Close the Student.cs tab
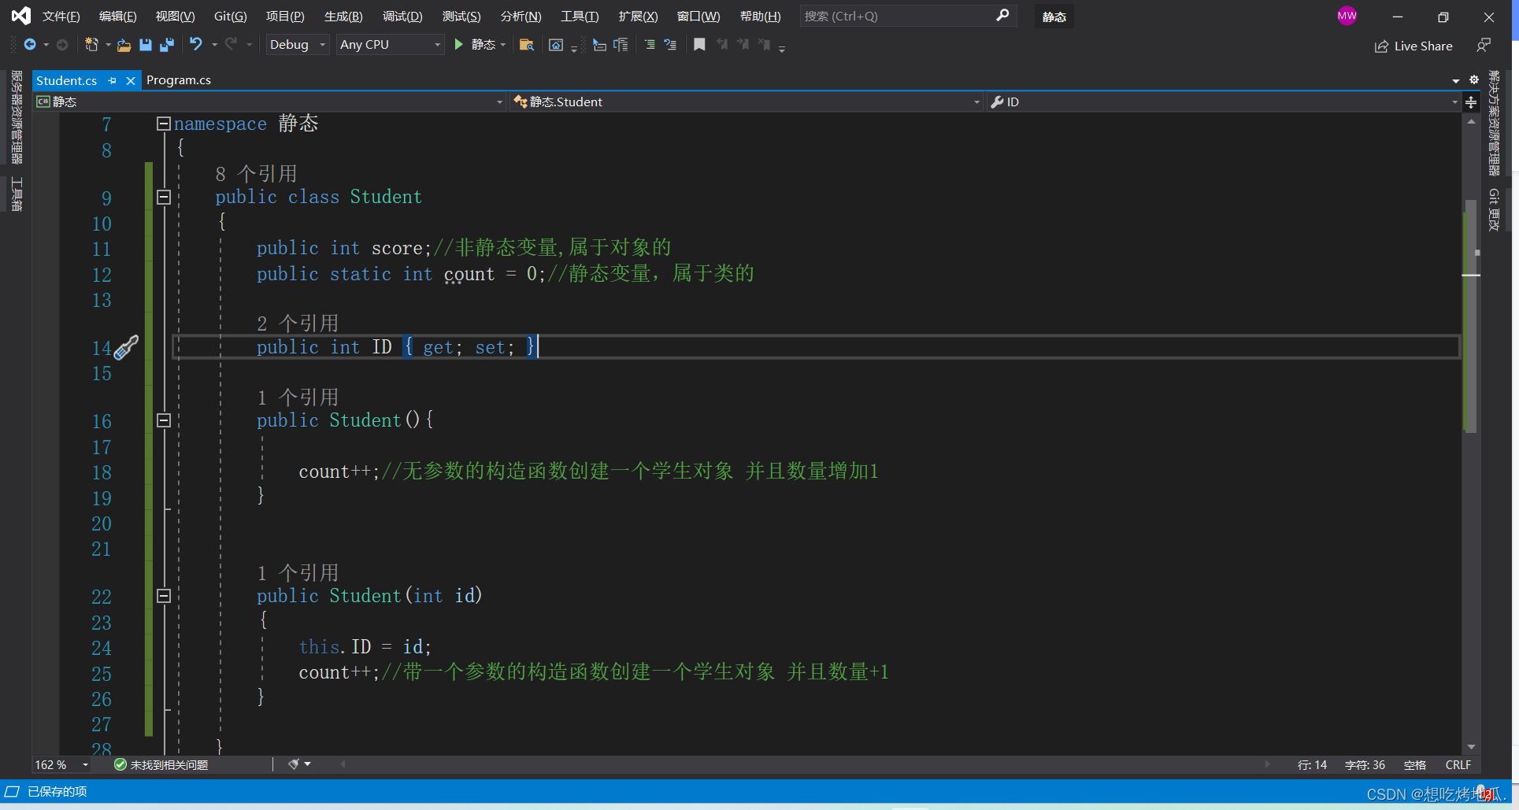Image resolution: width=1519 pixels, height=810 pixels. pyautogui.click(x=131, y=80)
